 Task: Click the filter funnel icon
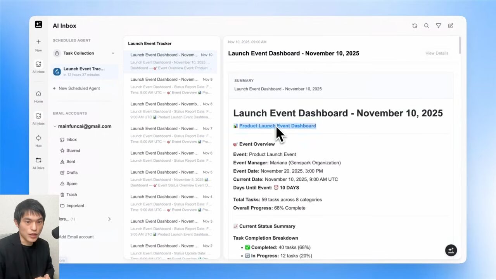(x=439, y=26)
